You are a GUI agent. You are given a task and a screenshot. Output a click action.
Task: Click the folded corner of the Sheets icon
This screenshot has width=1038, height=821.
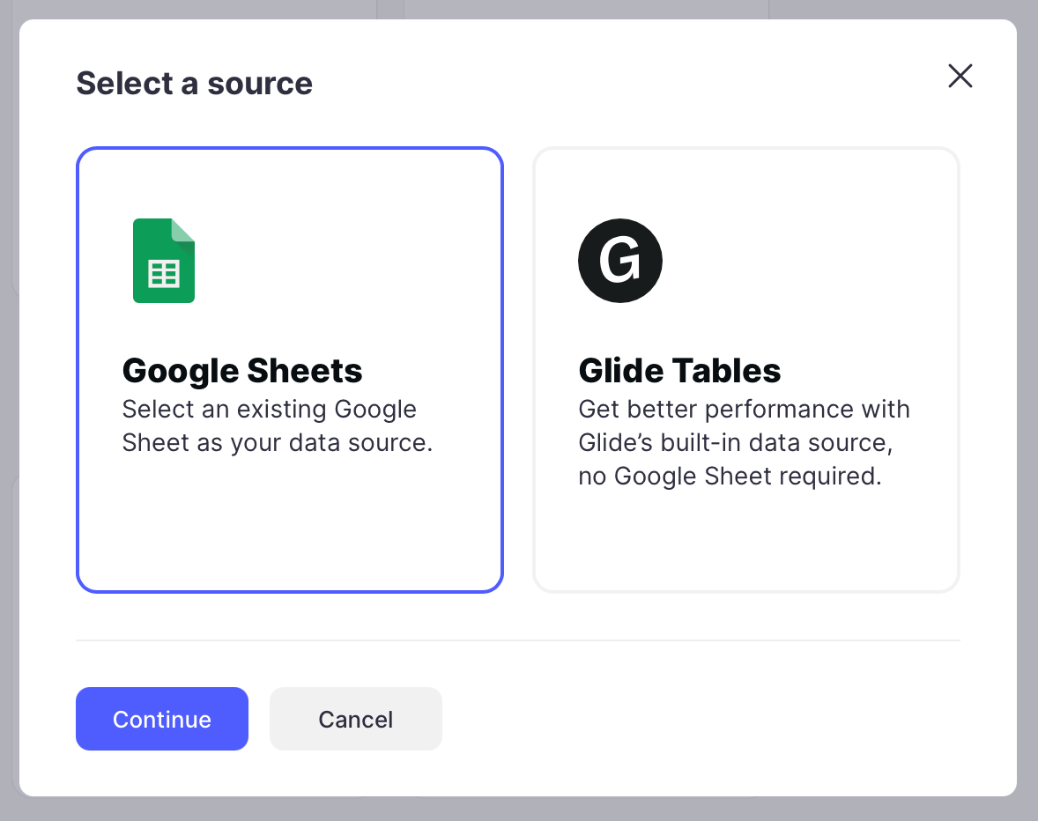[x=183, y=229]
